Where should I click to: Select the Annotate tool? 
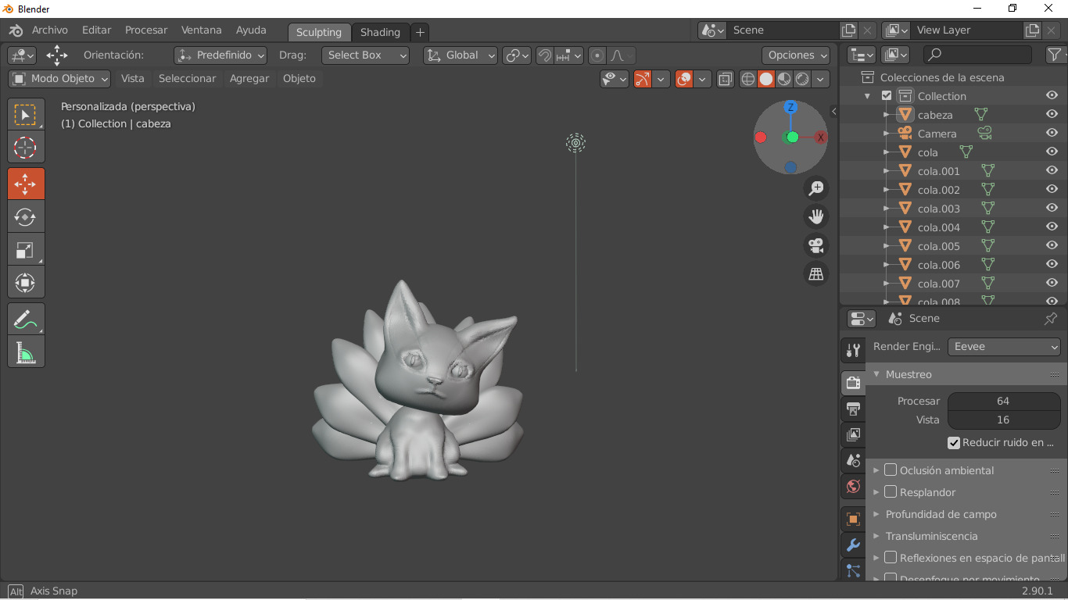[26, 319]
